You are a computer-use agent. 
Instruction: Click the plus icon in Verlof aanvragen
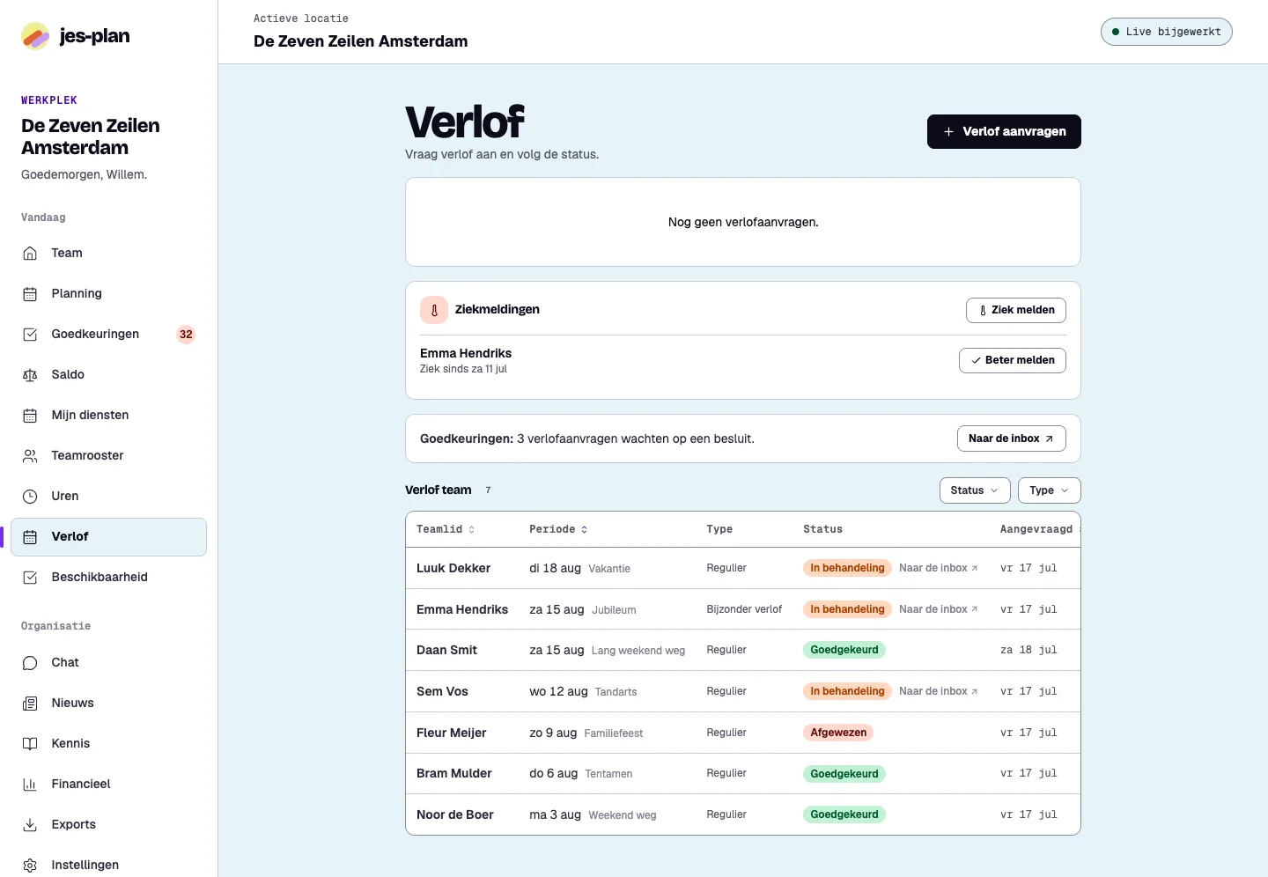pos(948,132)
